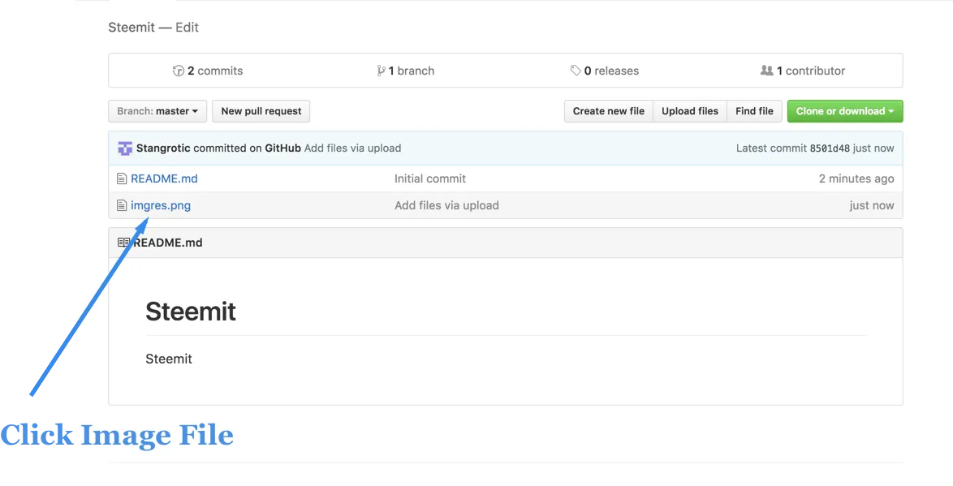Open latest commit hash 8501d48

click(x=830, y=148)
